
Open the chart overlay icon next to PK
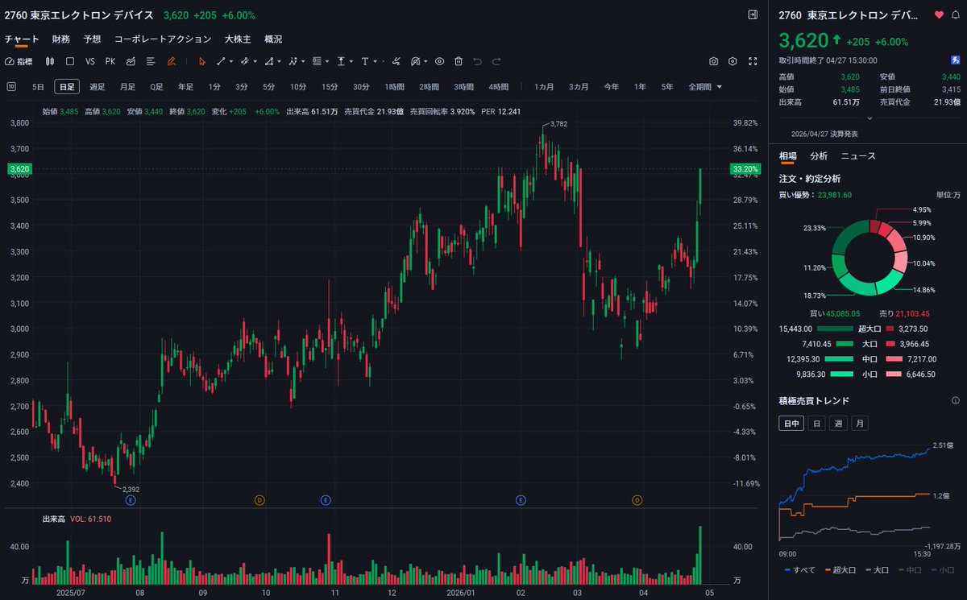pyautogui.click(x=131, y=61)
